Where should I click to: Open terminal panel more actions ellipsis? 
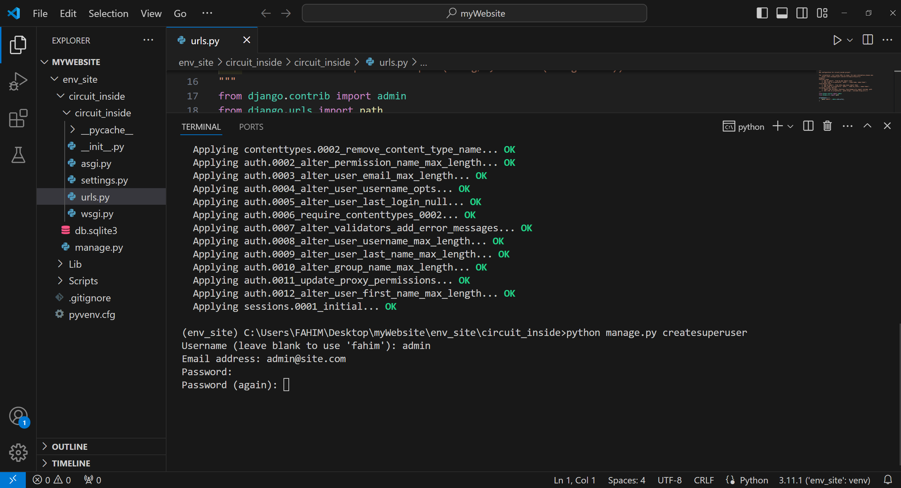click(848, 126)
